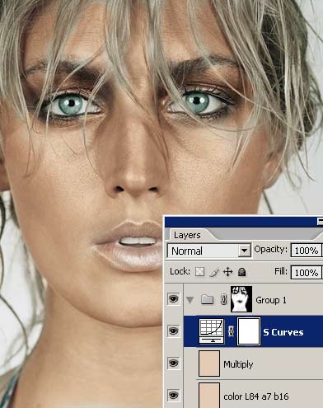This screenshot has height=408, width=323.
Task: Click the lock transparent pixels icon
Action: (199, 272)
